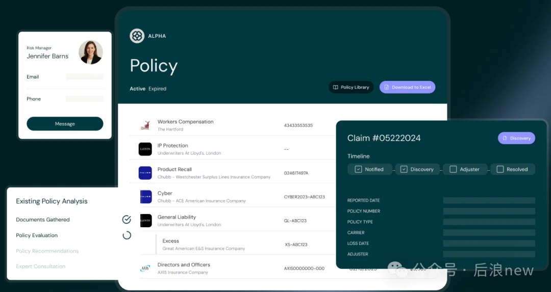Image resolution: width=551 pixels, height=292 pixels.
Task: Click Jennifer Barns profile photo
Action: pyautogui.click(x=91, y=52)
